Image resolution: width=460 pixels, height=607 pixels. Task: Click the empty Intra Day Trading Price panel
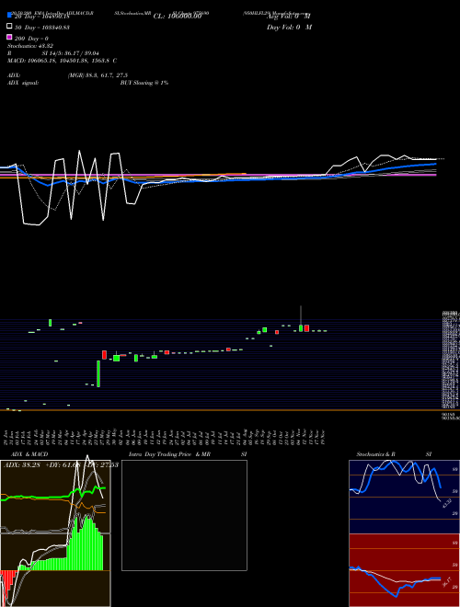[184, 515]
